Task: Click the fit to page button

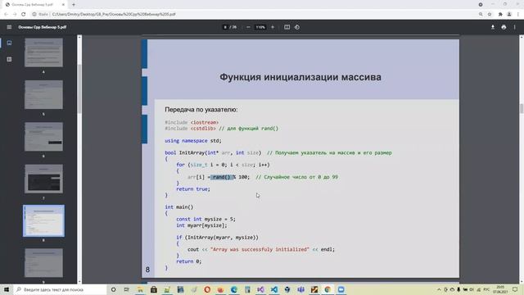Action: [x=287, y=27]
